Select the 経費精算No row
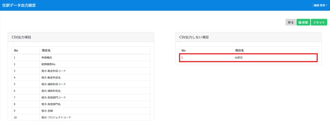The image size is (330, 121). [81, 64]
